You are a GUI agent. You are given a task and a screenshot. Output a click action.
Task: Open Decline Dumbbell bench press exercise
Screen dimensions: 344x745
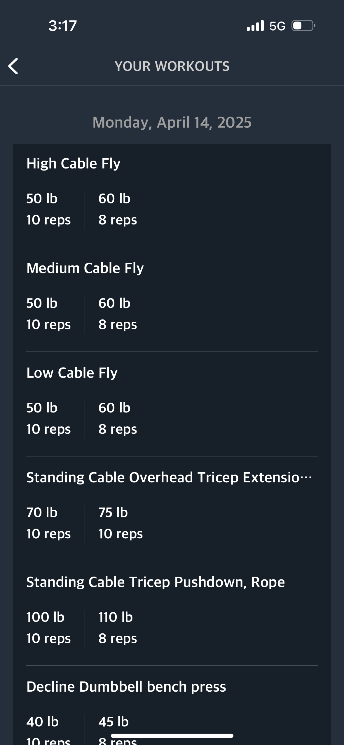(126, 687)
